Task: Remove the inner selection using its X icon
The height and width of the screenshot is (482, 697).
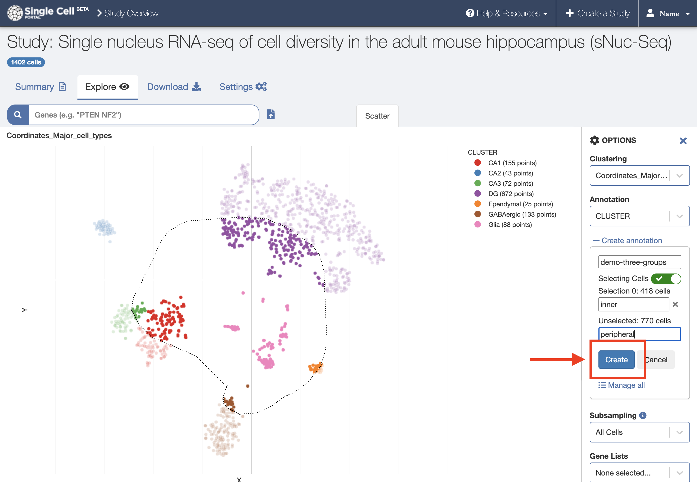Action: pos(676,304)
